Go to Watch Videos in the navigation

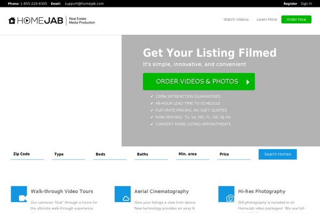tap(236, 20)
